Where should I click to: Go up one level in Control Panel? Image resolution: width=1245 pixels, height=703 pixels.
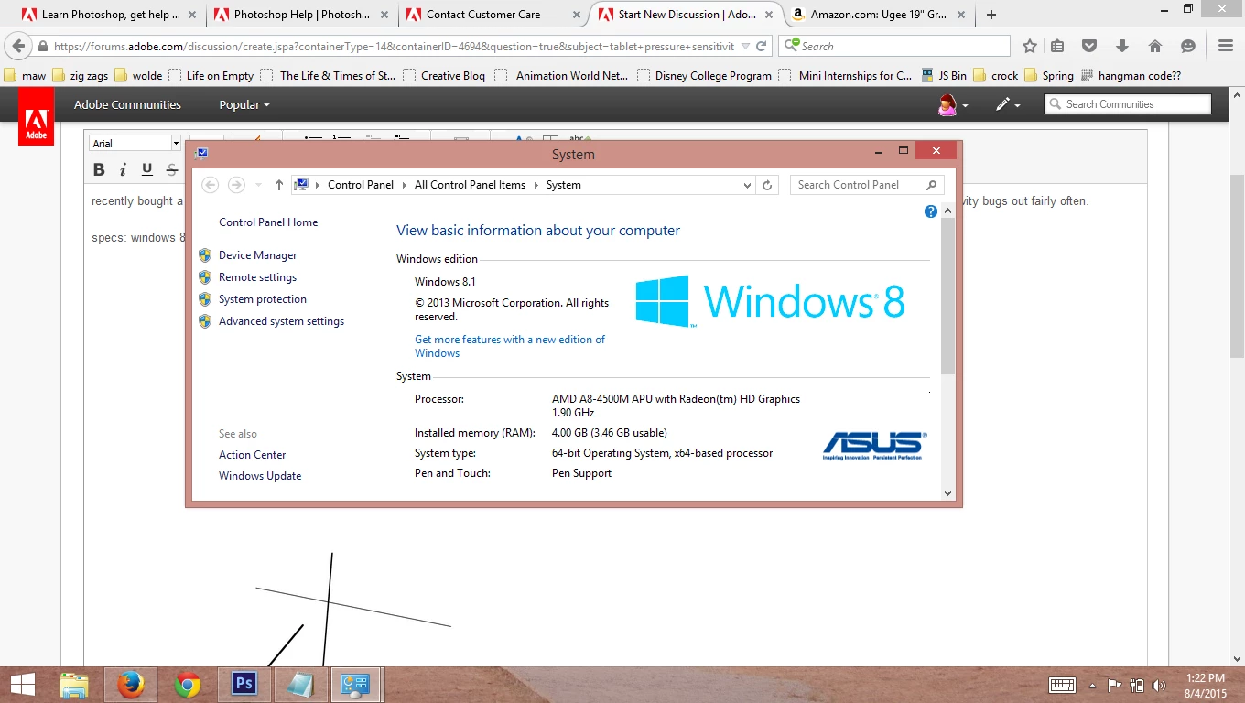point(278,185)
